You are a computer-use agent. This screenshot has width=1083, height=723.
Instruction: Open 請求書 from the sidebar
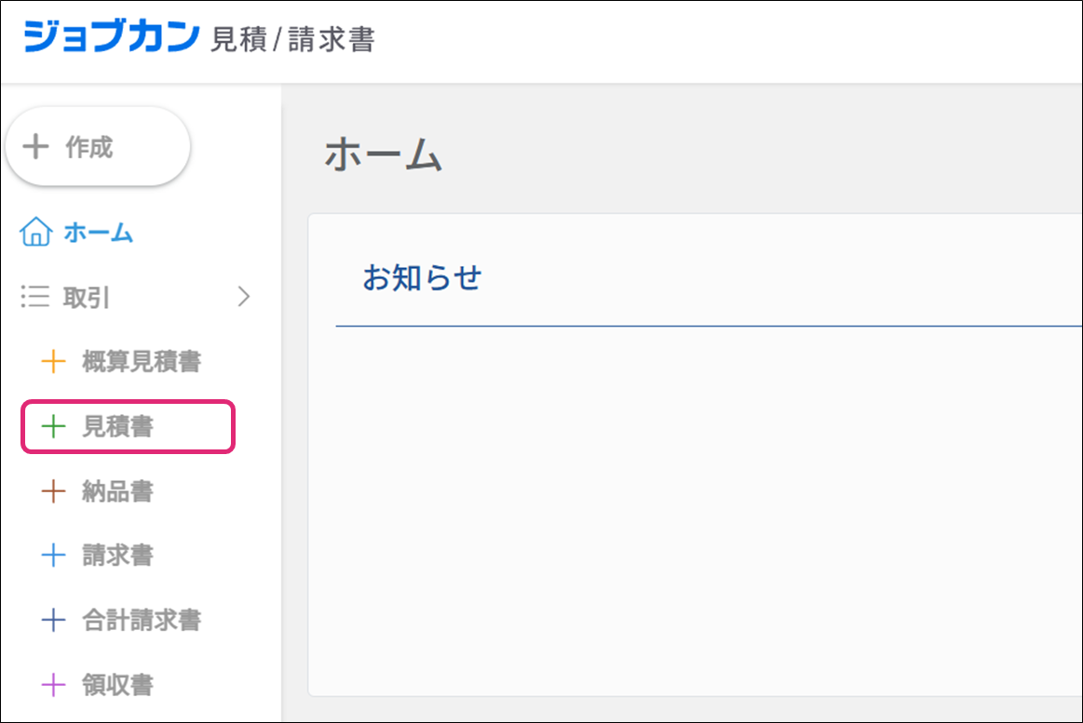(x=118, y=556)
